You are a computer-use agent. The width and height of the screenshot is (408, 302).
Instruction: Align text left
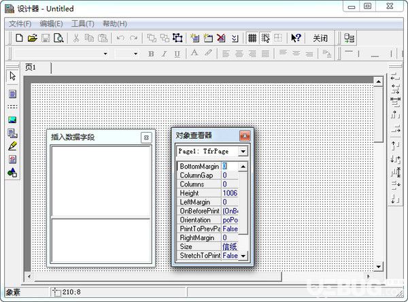click(x=226, y=54)
